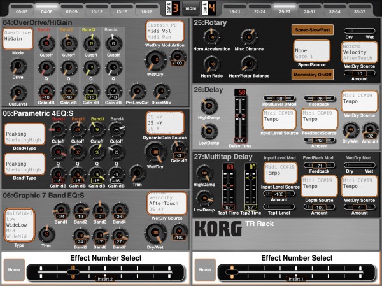Viewport: 382px width, 286px height.
Task: Open the Band4Type selector in Parametric EQ
Action: point(25,134)
